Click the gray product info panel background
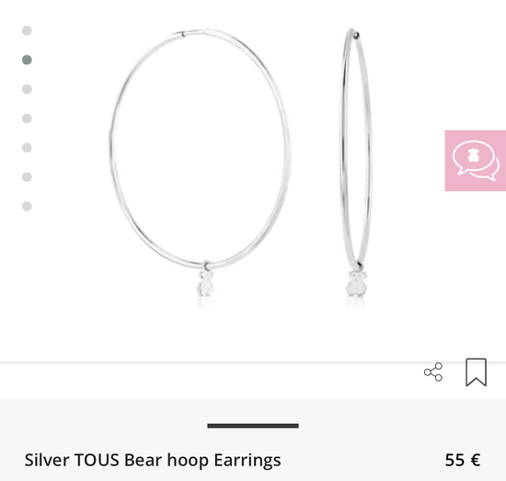 253,440
